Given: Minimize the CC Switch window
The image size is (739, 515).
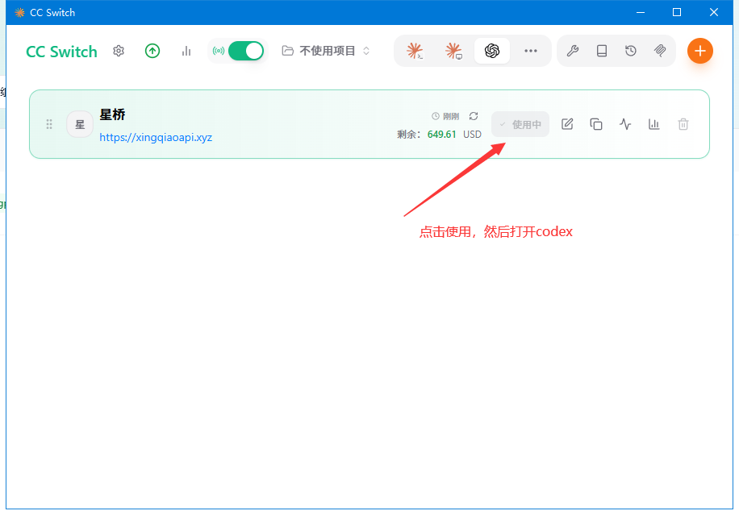Looking at the screenshot, I should 640,12.
